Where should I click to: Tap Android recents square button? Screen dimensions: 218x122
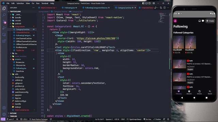[x=206, y=98]
